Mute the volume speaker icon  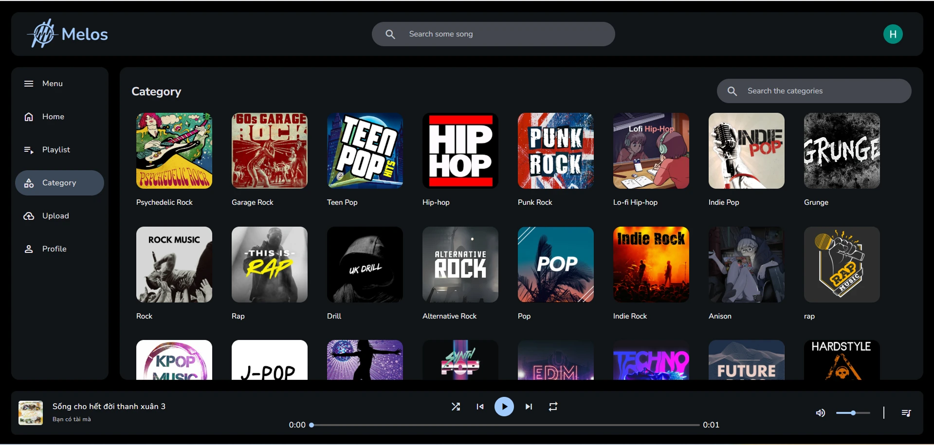click(821, 413)
